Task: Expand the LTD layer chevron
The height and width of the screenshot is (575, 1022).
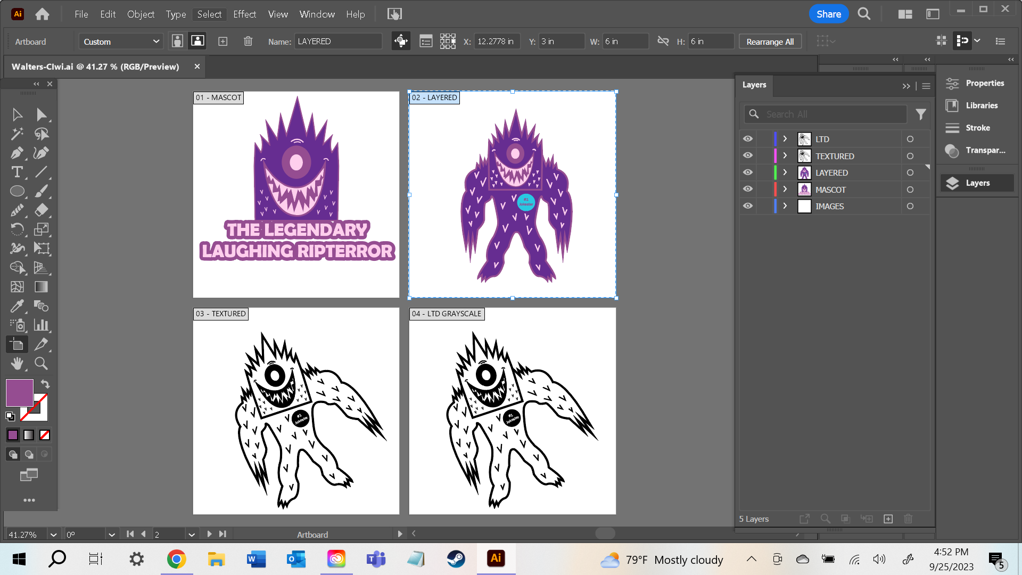Action: pyautogui.click(x=785, y=139)
